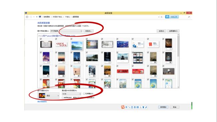Check box for red calligraphy wallpaper

click(x=56, y=39)
